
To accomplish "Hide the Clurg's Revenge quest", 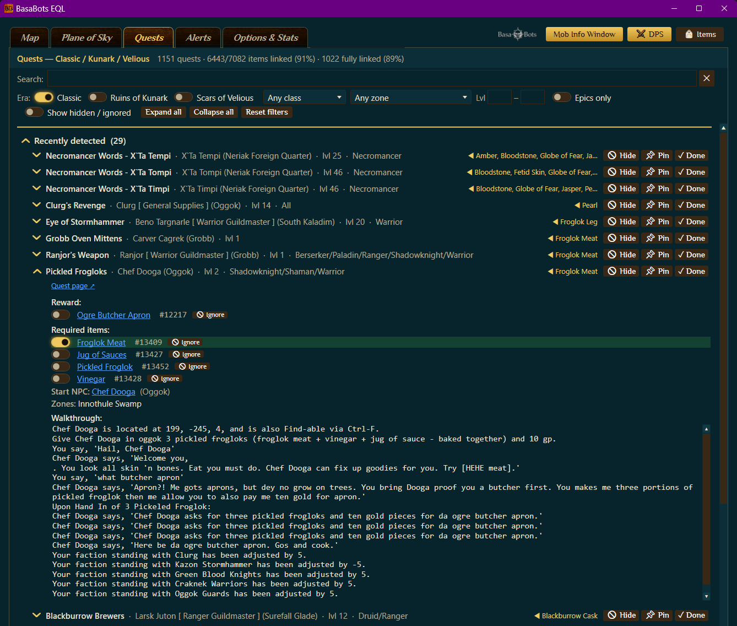I will (x=621, y=205).
